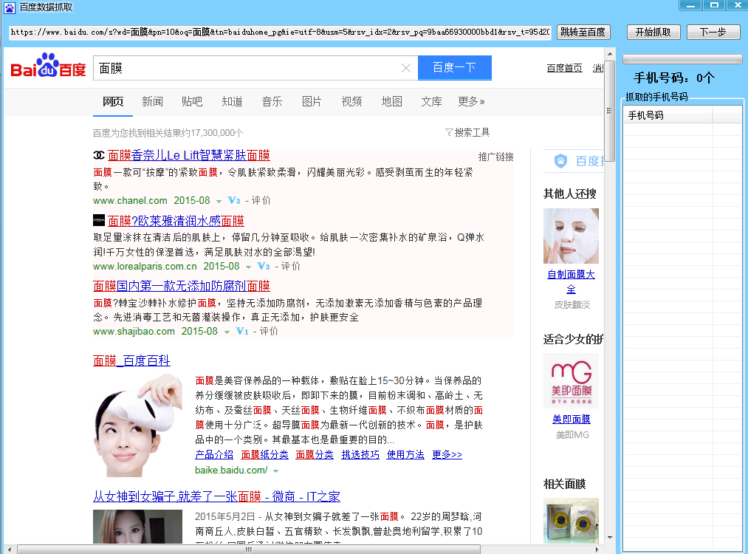Click the URL address input field

pyautogui.click(x=279, y=33)
